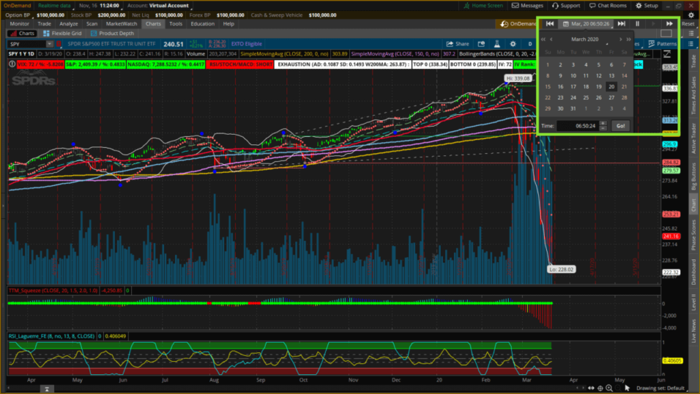Go to the next month in the calendar
This screenshot has height=394, width=700.
[x=620, y=39]
